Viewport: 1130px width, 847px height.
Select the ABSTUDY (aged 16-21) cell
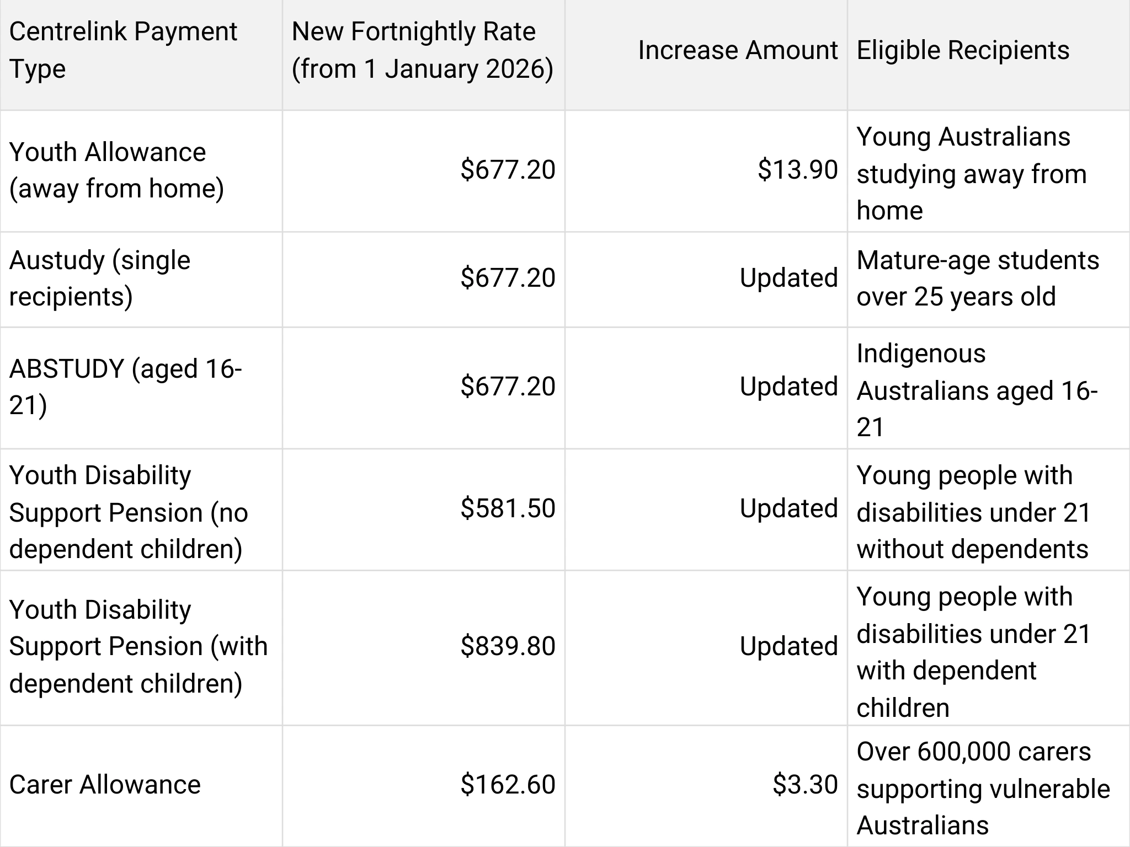coord(125,387)
